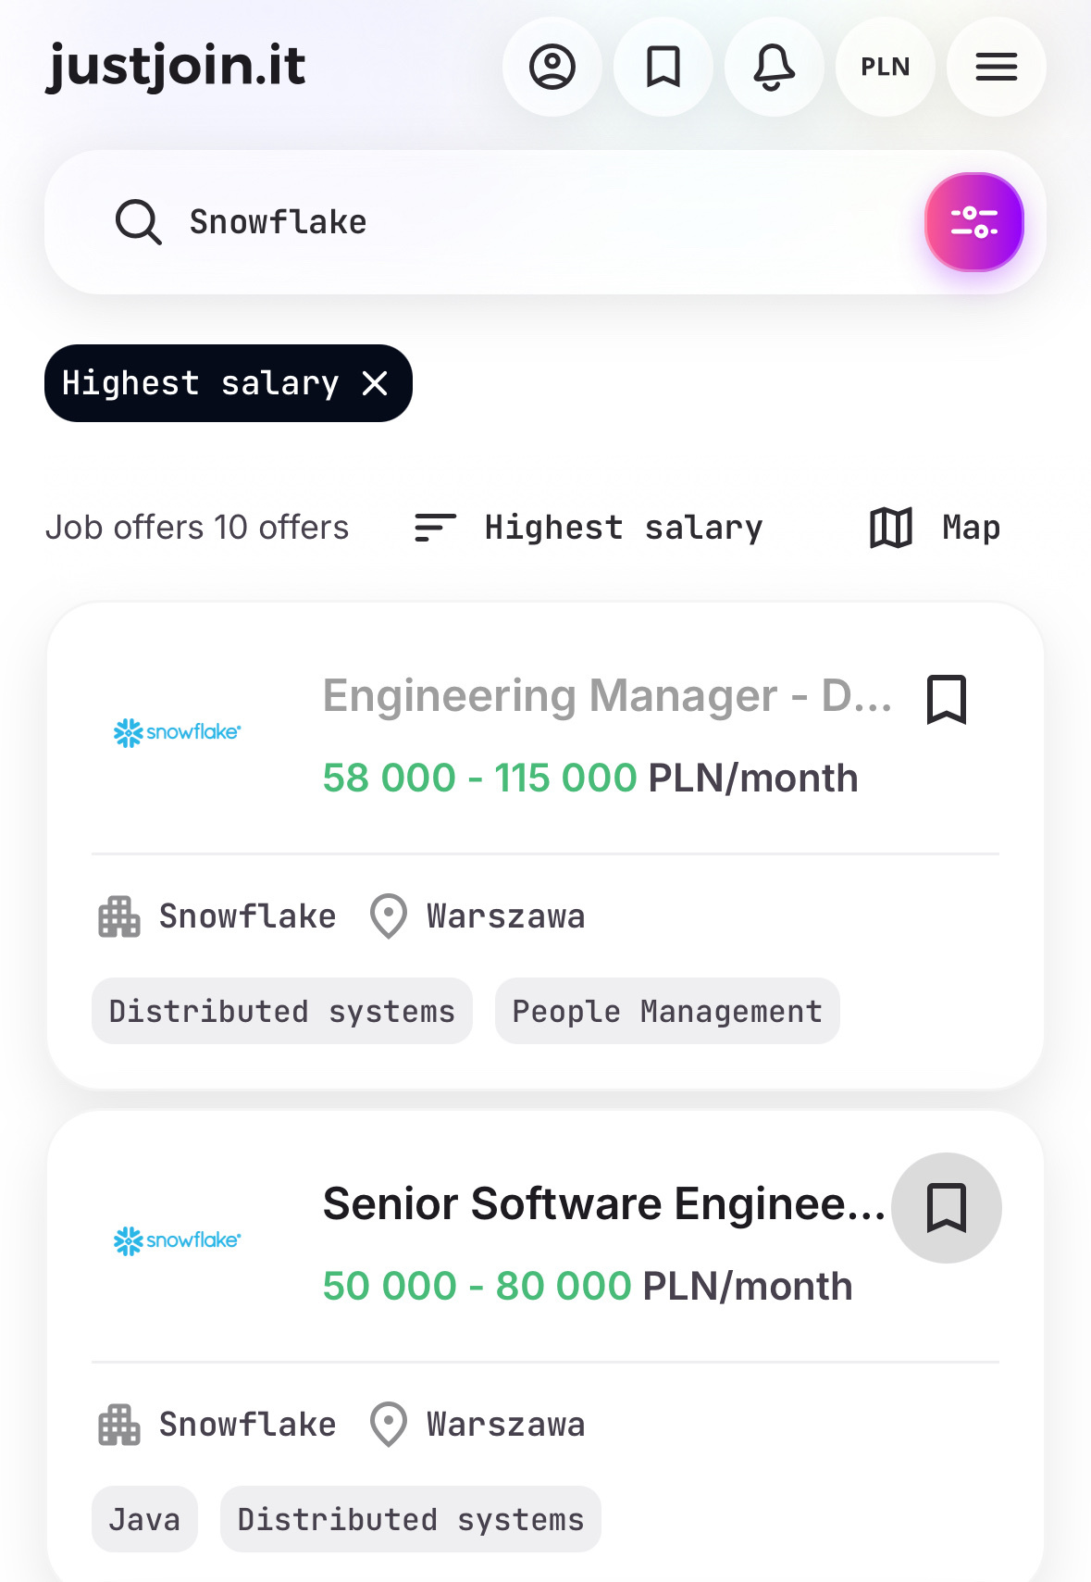Click the Java skill tag
The width and height of the screenshot is (1091, 1582).
(x=144, y=1519)
